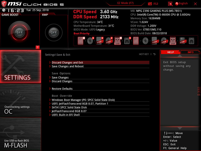The height and width of the screenshot is (151, 201).
Task: Select the UEFI USB hard disk boot icon
Action: click(100, 41)
